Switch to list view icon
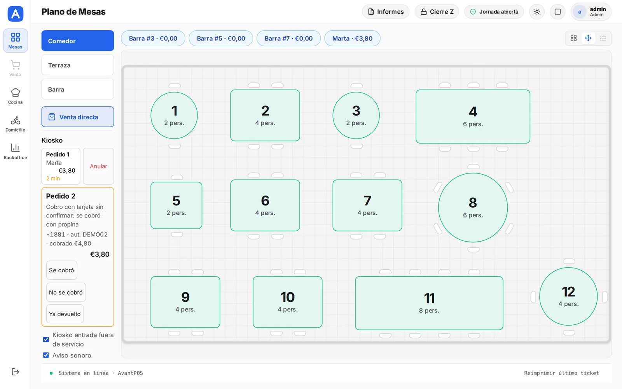The width and height of the screenshot is (622, 389). pos(603,38)
